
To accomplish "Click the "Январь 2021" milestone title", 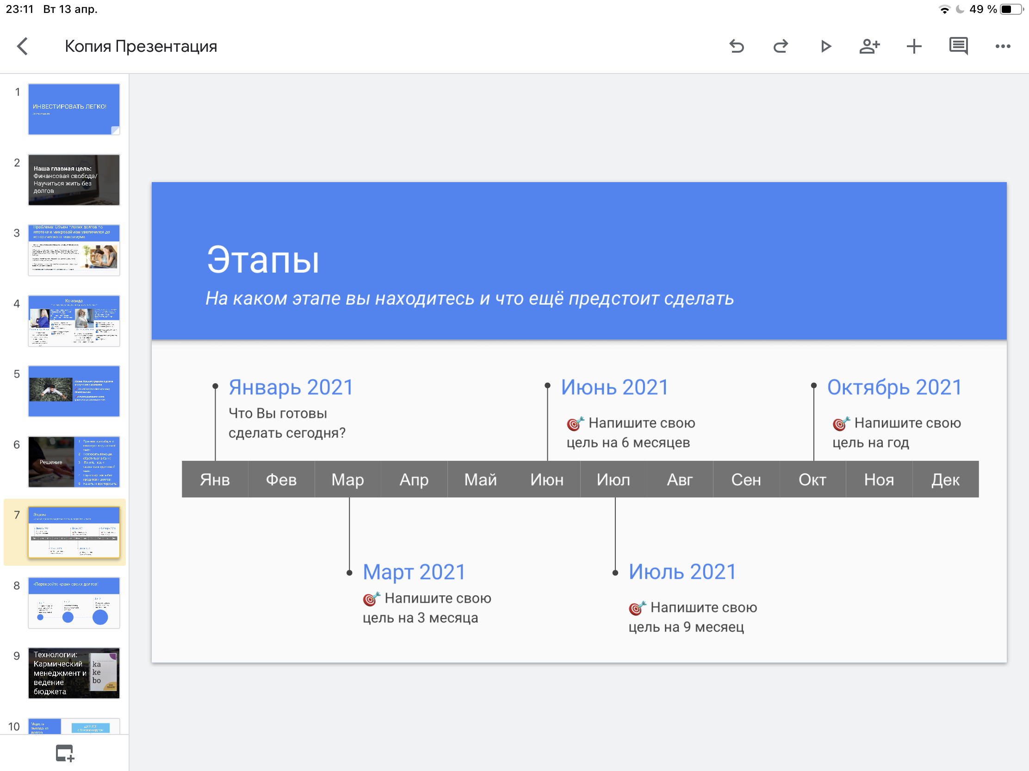I will pyautogui.click(x=291, y=387).
